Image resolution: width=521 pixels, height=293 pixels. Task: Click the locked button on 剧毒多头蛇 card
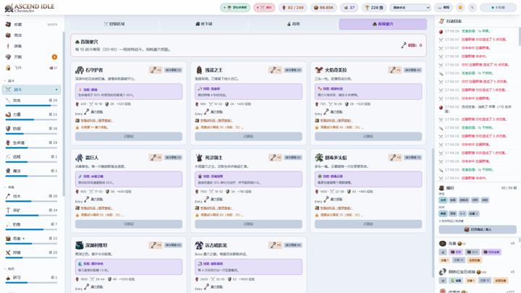click(368, 224)
